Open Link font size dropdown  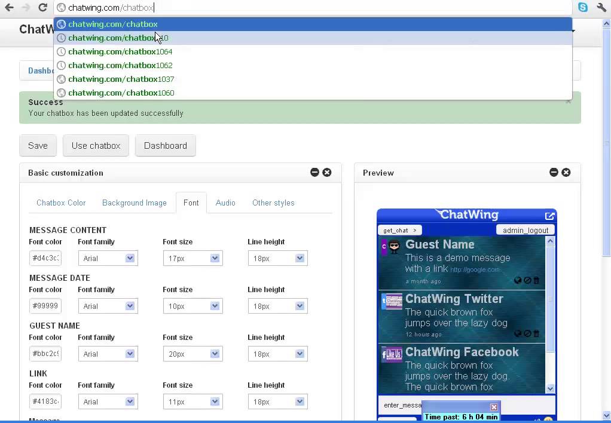(193, 401)
